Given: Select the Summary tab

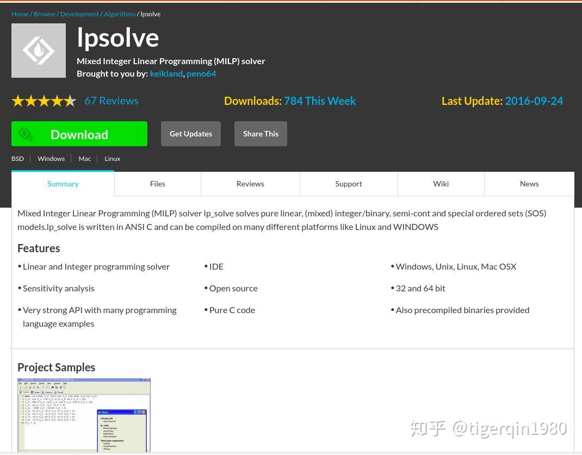Looking at the screenshot, I should pyautogui.click(x=63, y=184).
